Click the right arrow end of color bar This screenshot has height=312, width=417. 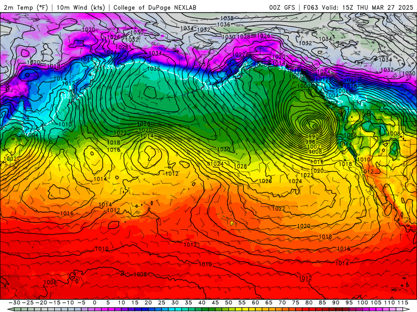click(x=407, y=309)
